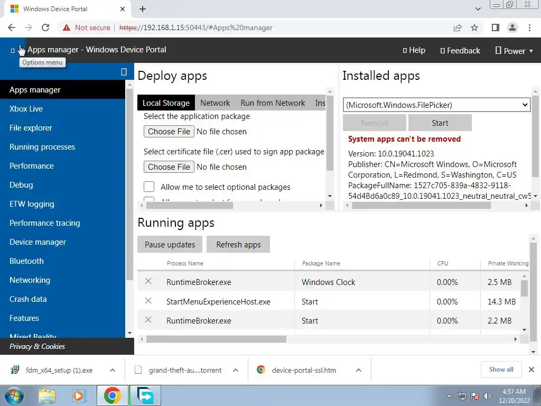This screenshot has width=541, height=406.
Task: Close the Windows Device Portal tab
Action: 123,9
